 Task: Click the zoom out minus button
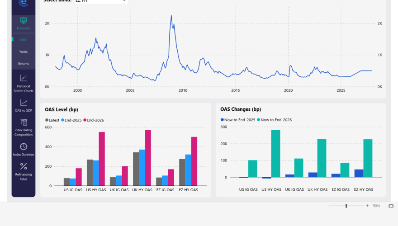click(x=328, y=206)
